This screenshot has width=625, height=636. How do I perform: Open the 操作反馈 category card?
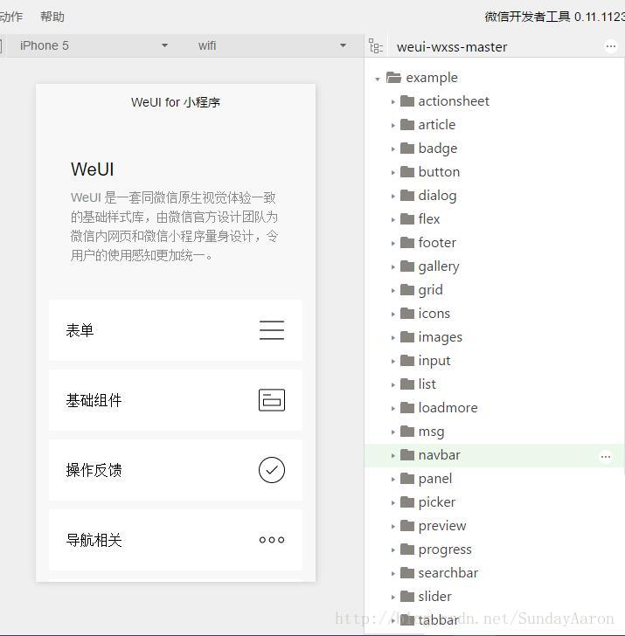pyautogui.click(x=176, y=470)
